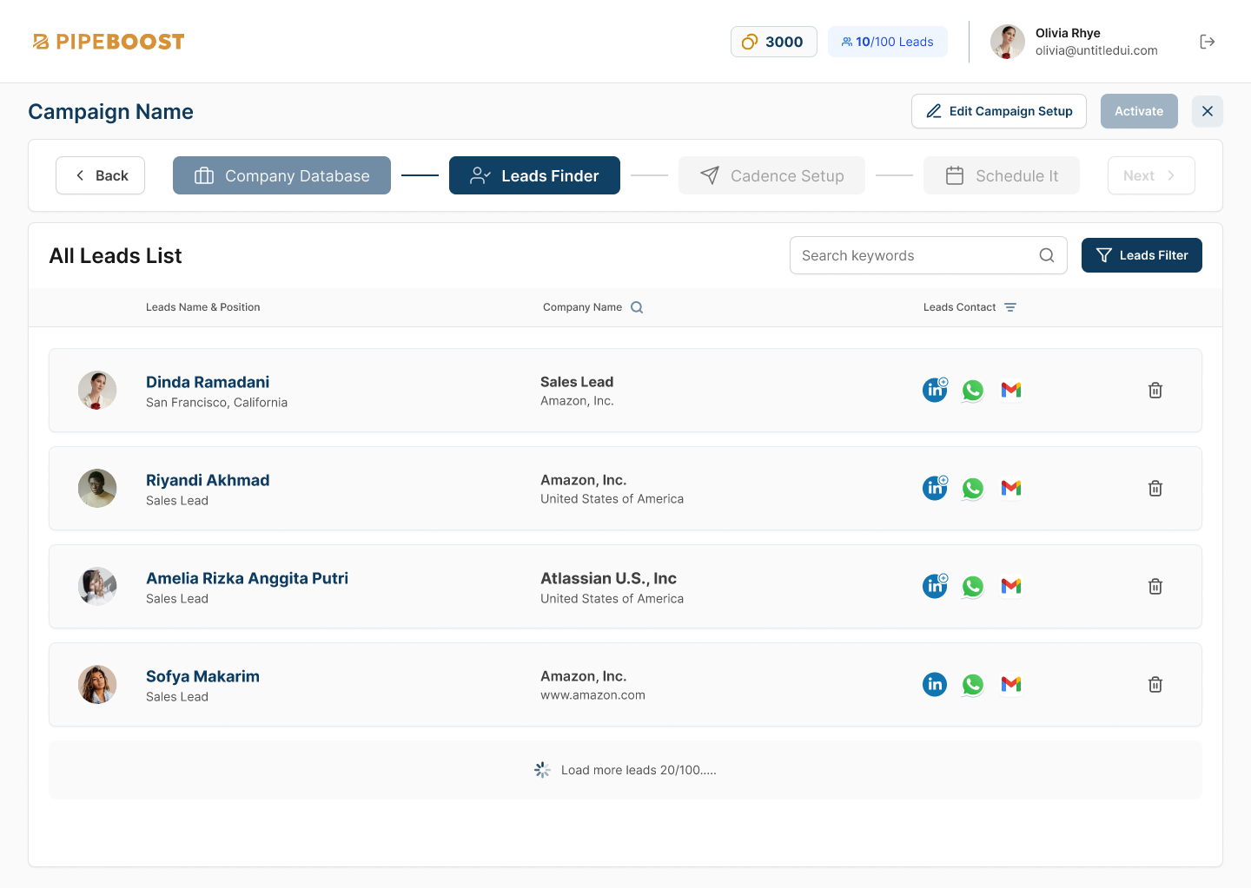Open Olivia Rhye's profile avatar
Image resolution: width=1251 pixels, height=888 pixels.
point(1008,42)
